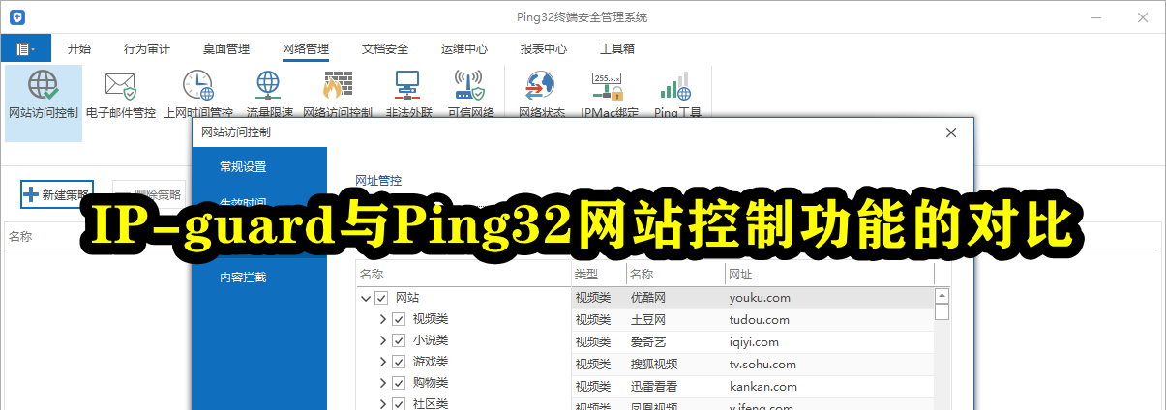Open the 流量限速 traffic limit tool

click(267, 94)
